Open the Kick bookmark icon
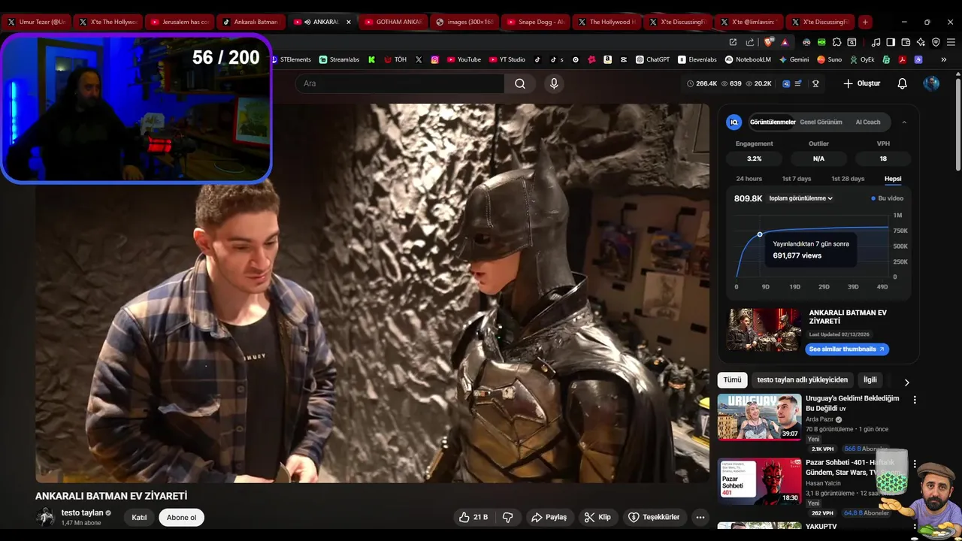 (x=371, y=59)
